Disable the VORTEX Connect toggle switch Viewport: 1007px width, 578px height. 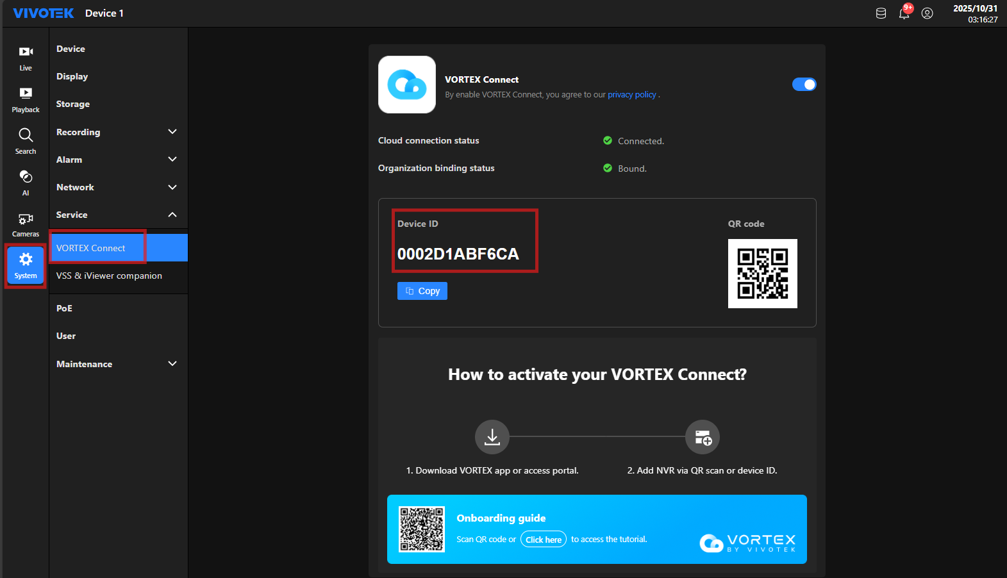pyautogui.click(x=804, y=85)
